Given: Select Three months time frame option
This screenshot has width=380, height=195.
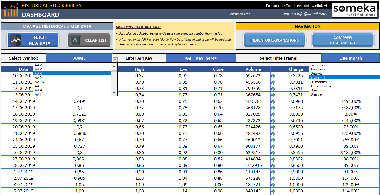Looking at the screenshot, I should 345,86.
